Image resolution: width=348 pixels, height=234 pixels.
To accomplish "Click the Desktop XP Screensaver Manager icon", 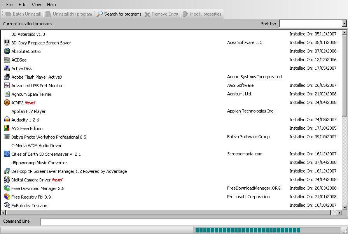I will (7, 171).
